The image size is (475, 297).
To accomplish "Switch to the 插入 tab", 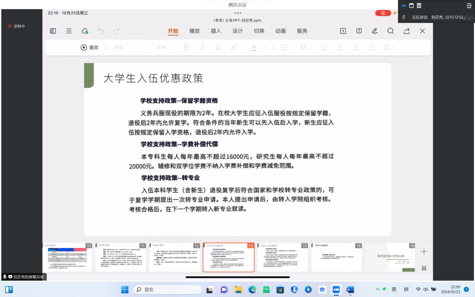I will [x=216, y=31].
